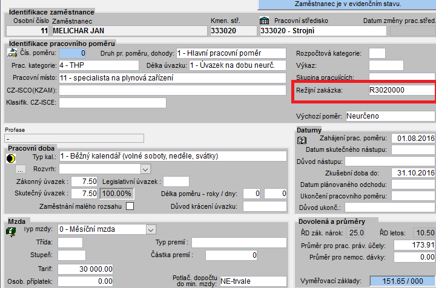Image resolution: width=436 pixels, height=288 pixels.
Task: Click the Kmen. stř. field 333020
Action: pos(234,31)
